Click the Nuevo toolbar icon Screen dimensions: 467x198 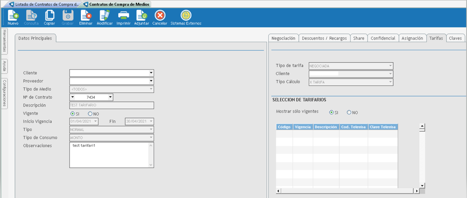(13, 16)
